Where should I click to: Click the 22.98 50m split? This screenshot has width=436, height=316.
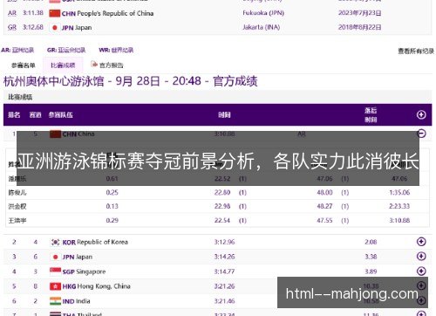222,206
